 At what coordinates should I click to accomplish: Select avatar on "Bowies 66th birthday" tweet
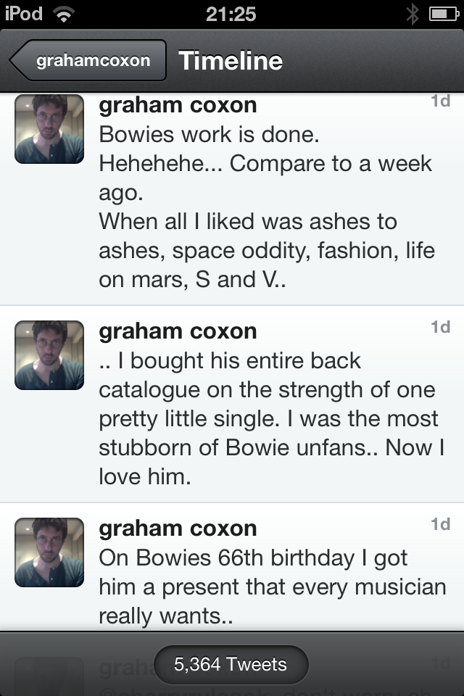[49, 552]
